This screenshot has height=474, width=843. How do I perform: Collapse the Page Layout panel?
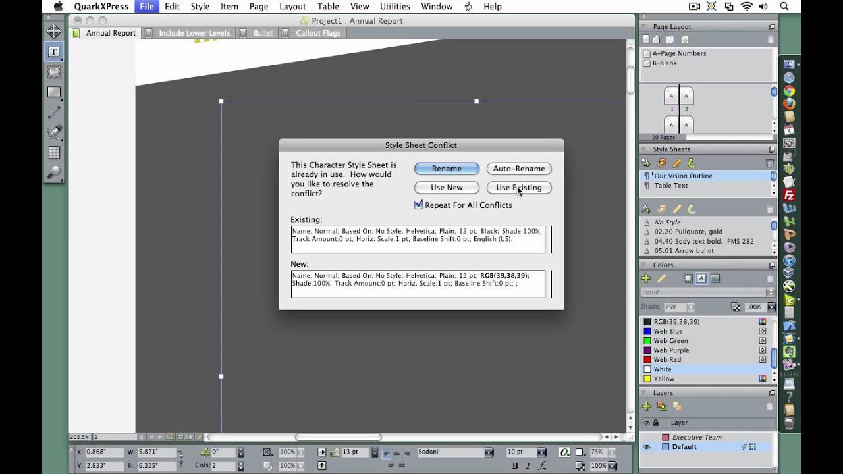coord(645,27)
